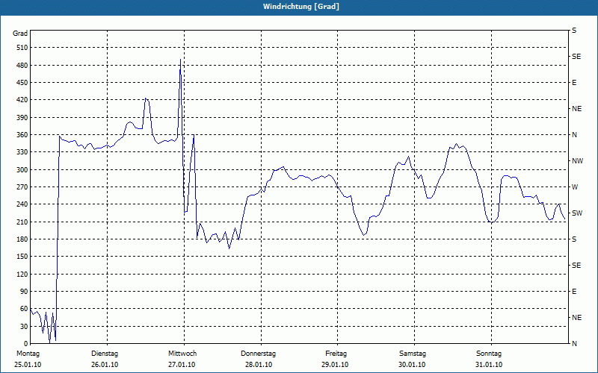Screen dimensions: 598x373
Task: Click the N compass label level with 360
Action: coord(574,135)
